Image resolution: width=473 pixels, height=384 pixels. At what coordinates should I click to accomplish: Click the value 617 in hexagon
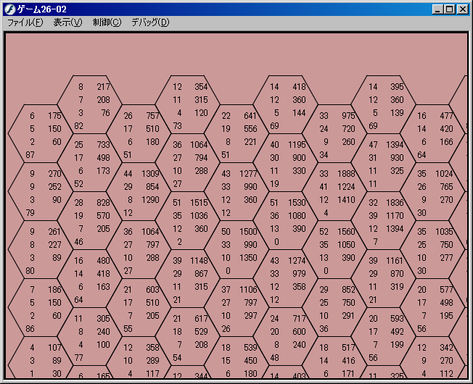pyautogui.click(x=201, y=319)
